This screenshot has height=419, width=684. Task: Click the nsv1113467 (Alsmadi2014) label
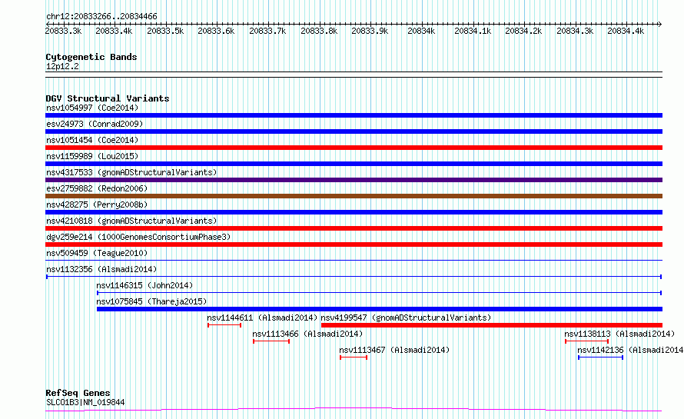[x=394, y=350]
